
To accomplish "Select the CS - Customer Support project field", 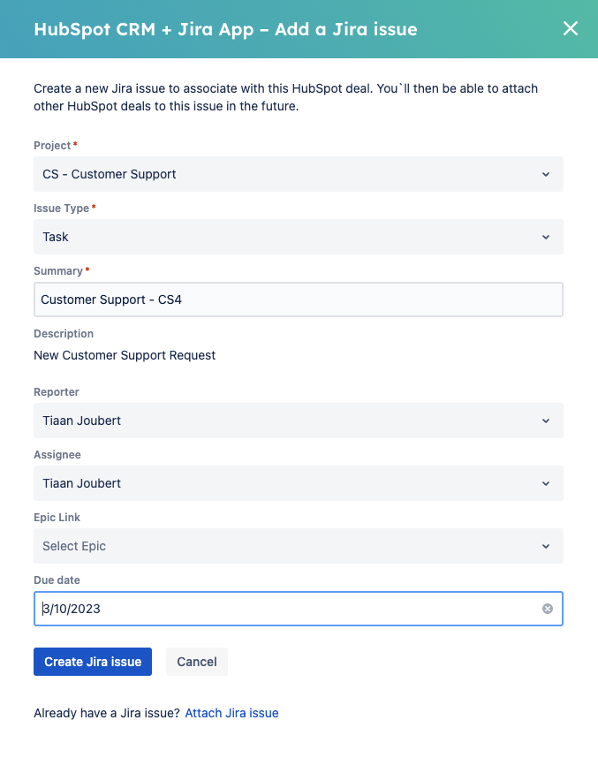I will click(299, 174).
